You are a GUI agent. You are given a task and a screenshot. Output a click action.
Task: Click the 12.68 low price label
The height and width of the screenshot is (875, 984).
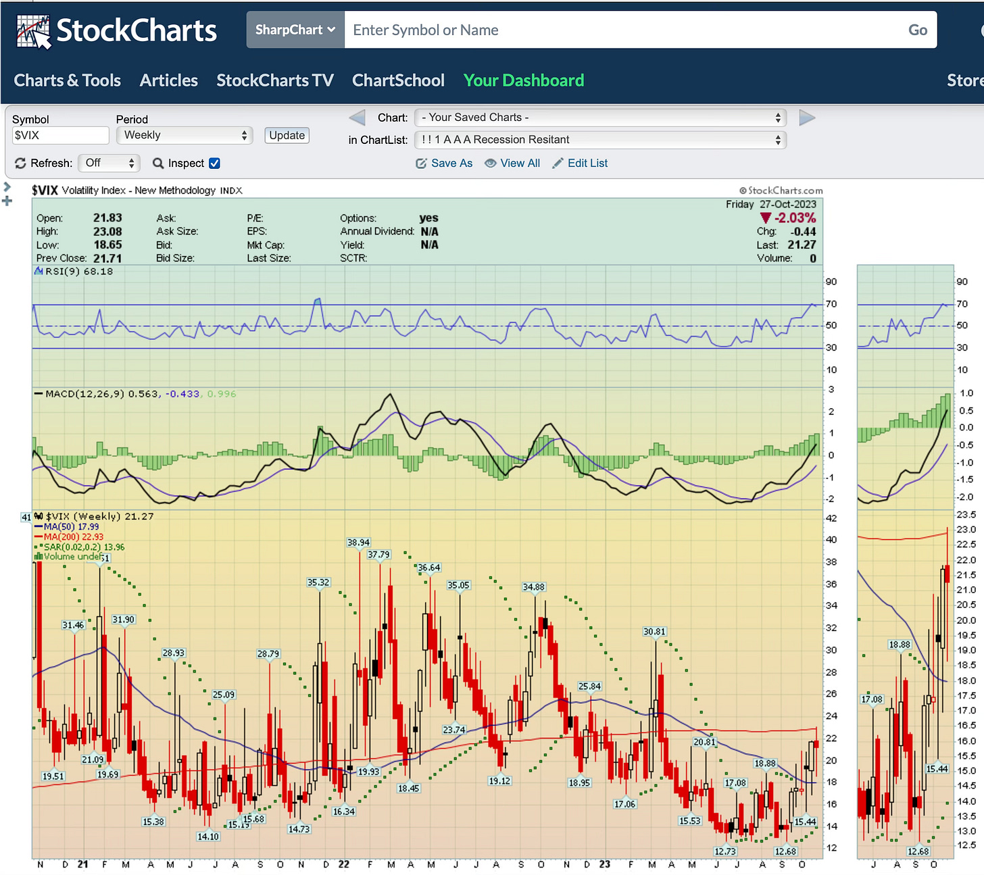coord(785,851)
